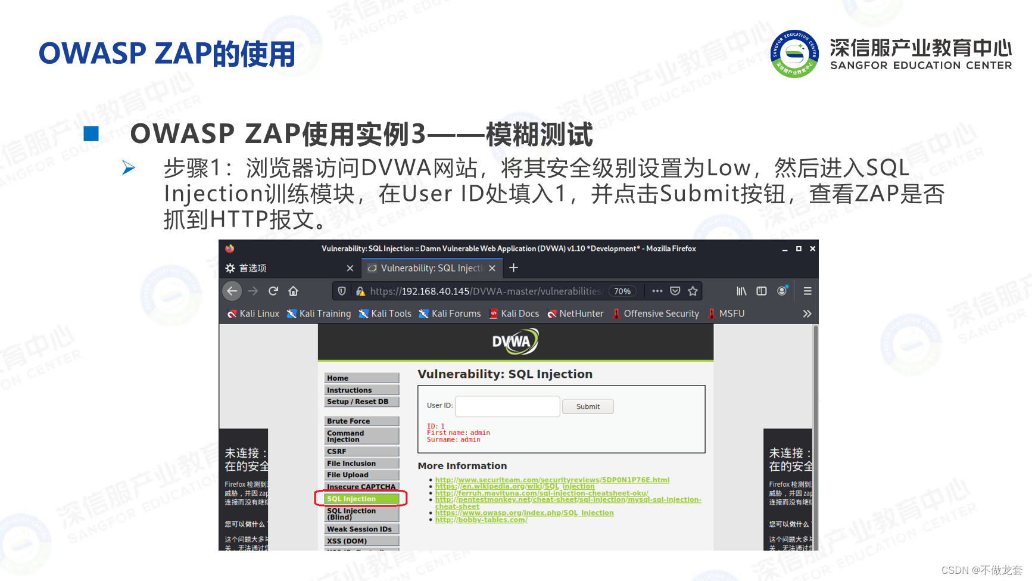Open the Kali Forums bookmark

click(x=450, y=313)
